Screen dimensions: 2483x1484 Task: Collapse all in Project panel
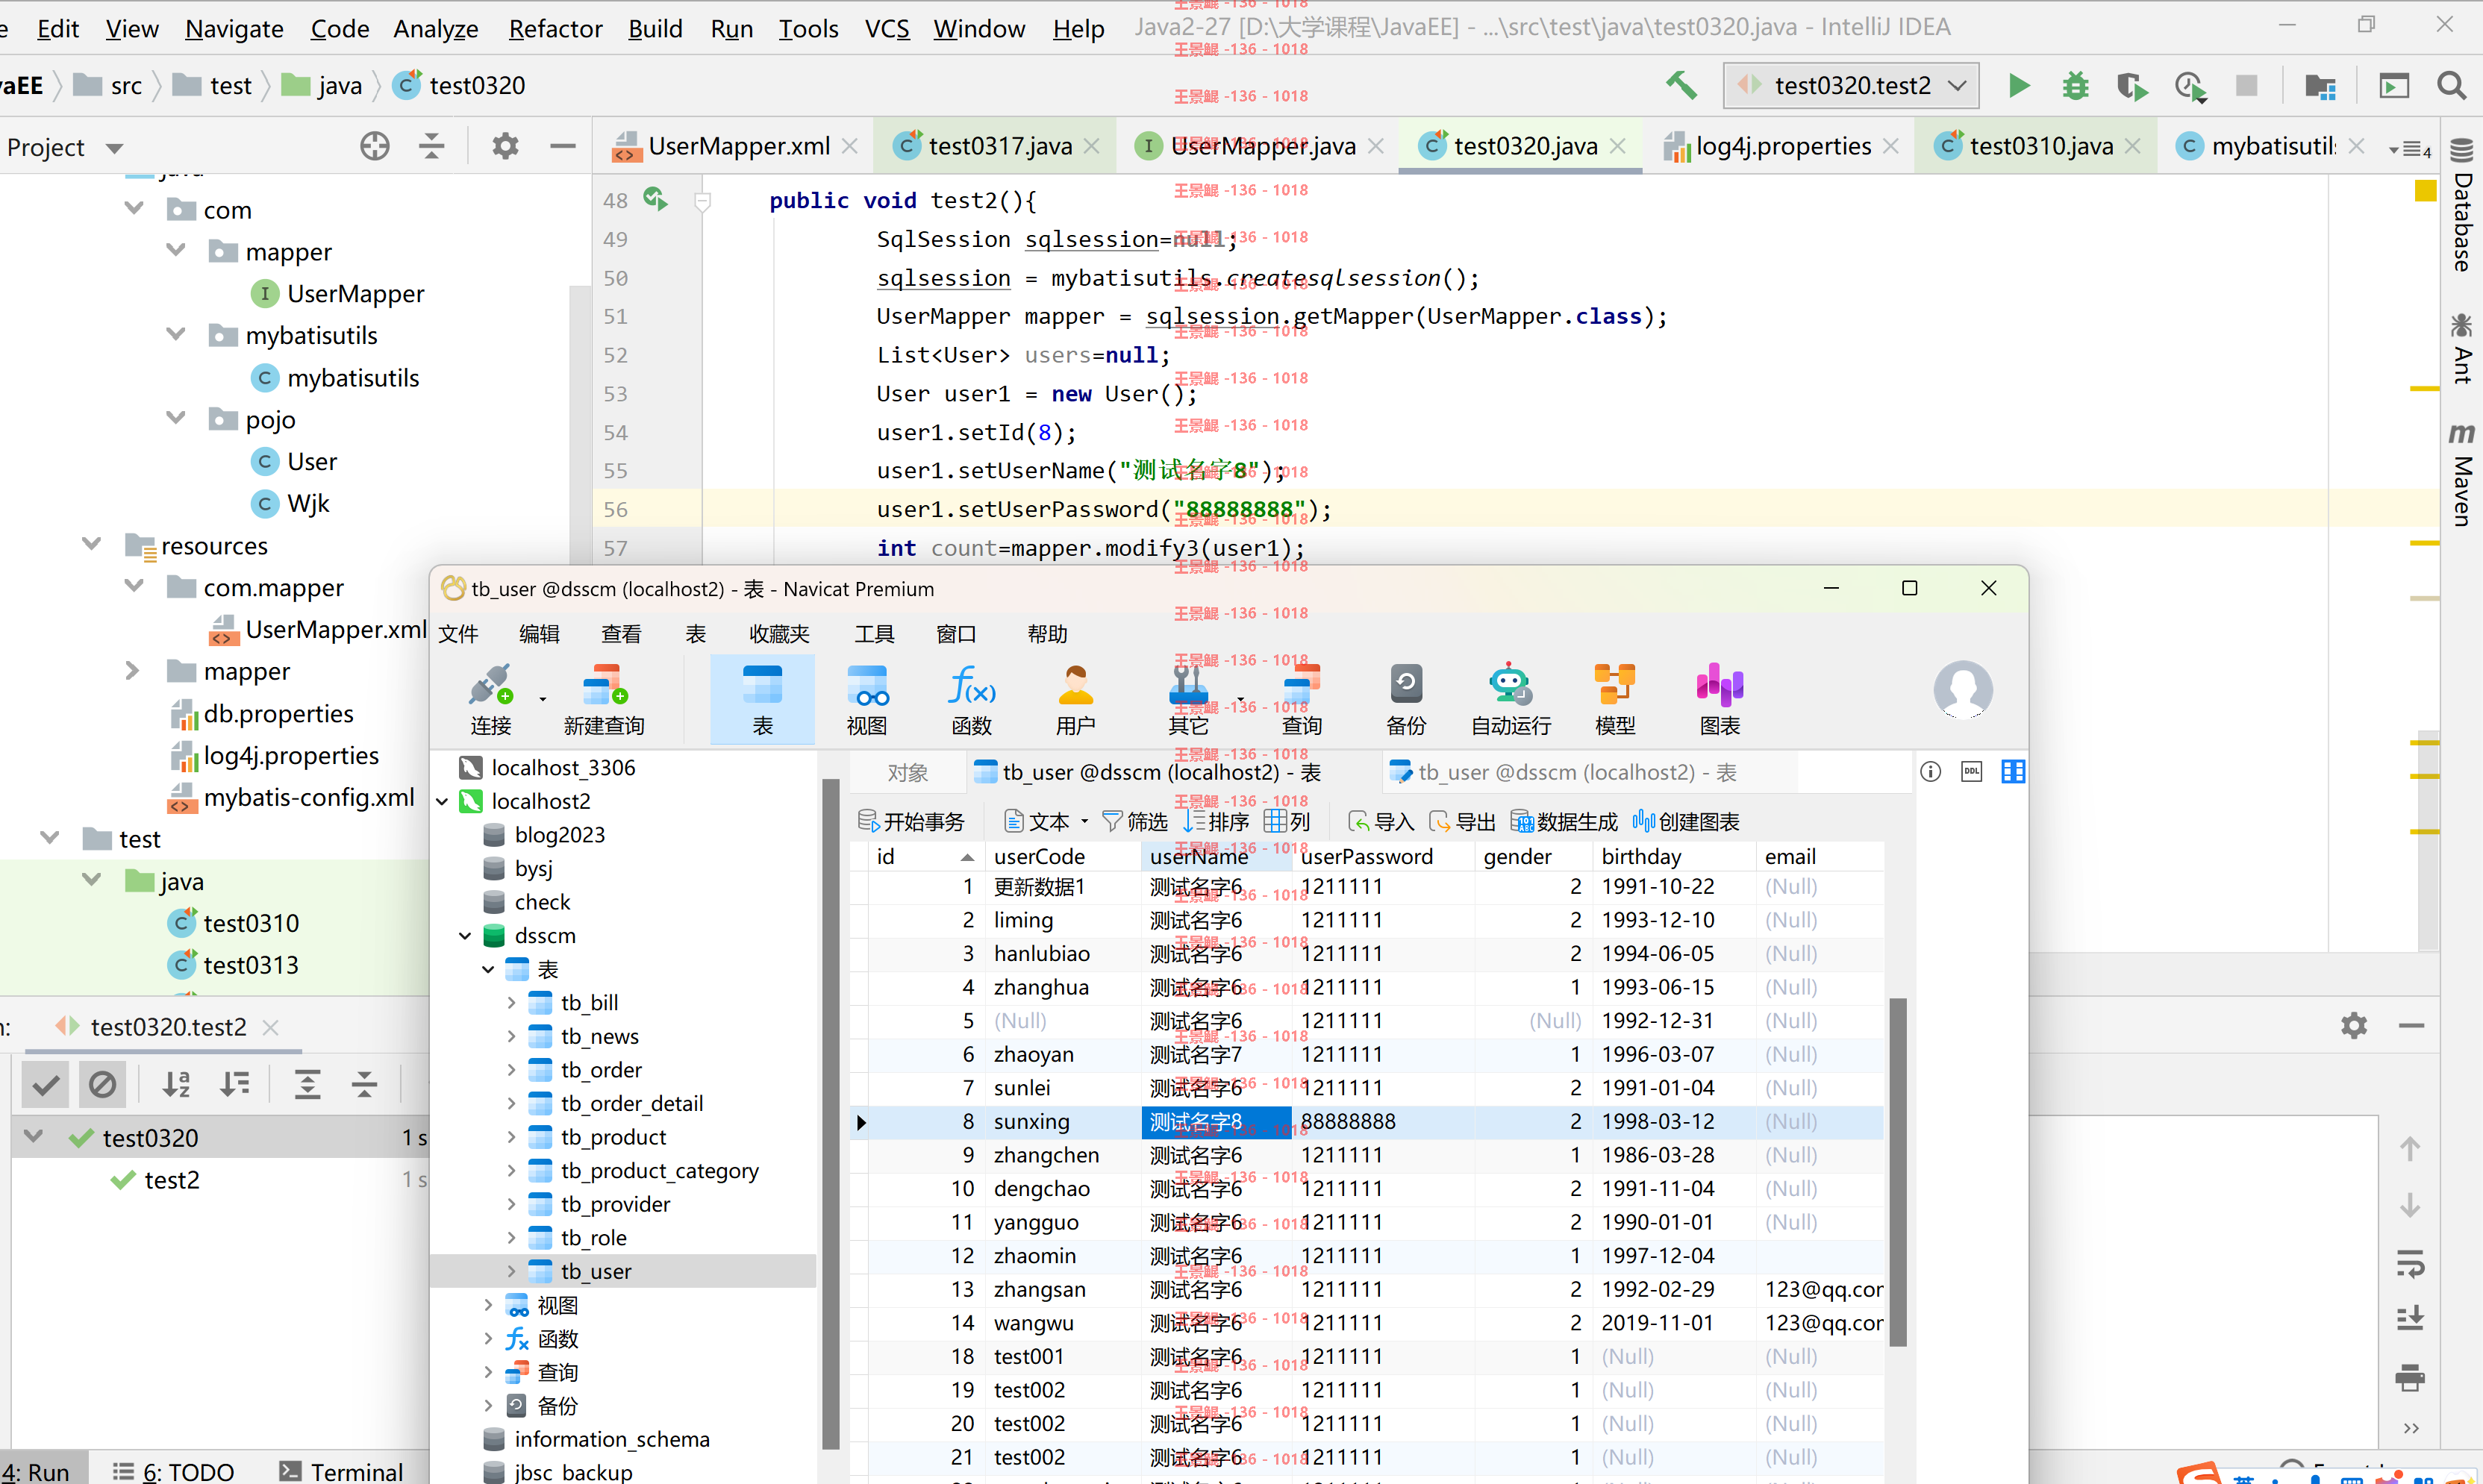point(431,147)
